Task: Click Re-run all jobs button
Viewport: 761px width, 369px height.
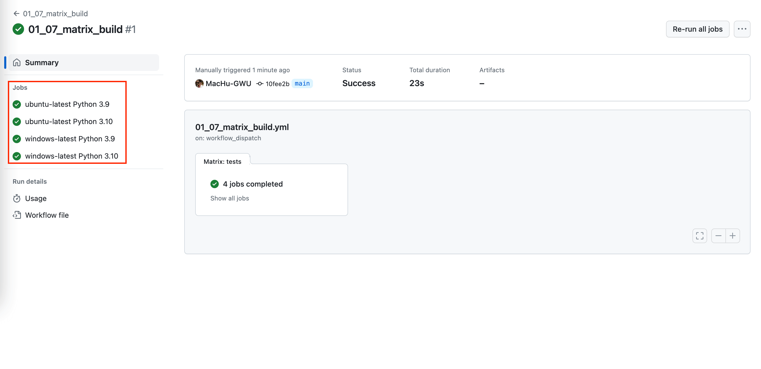Action: [697, 29]
